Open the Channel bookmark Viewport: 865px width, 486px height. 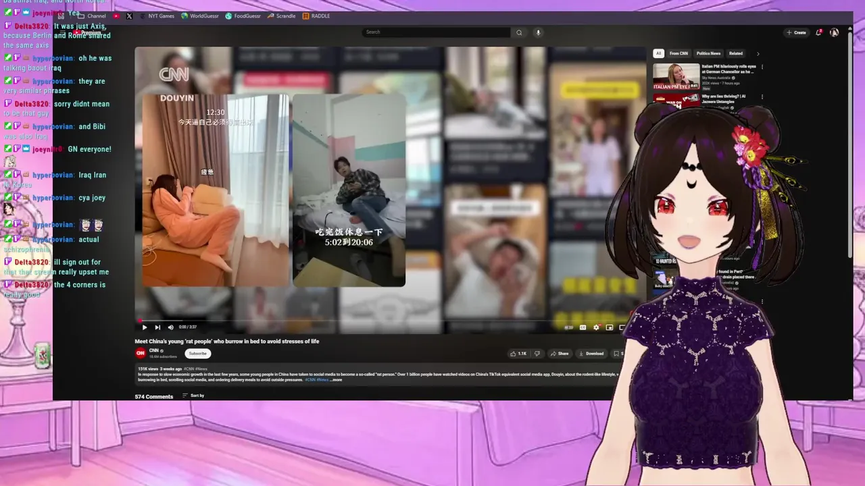pyautogui.click(x=93, y=16)
